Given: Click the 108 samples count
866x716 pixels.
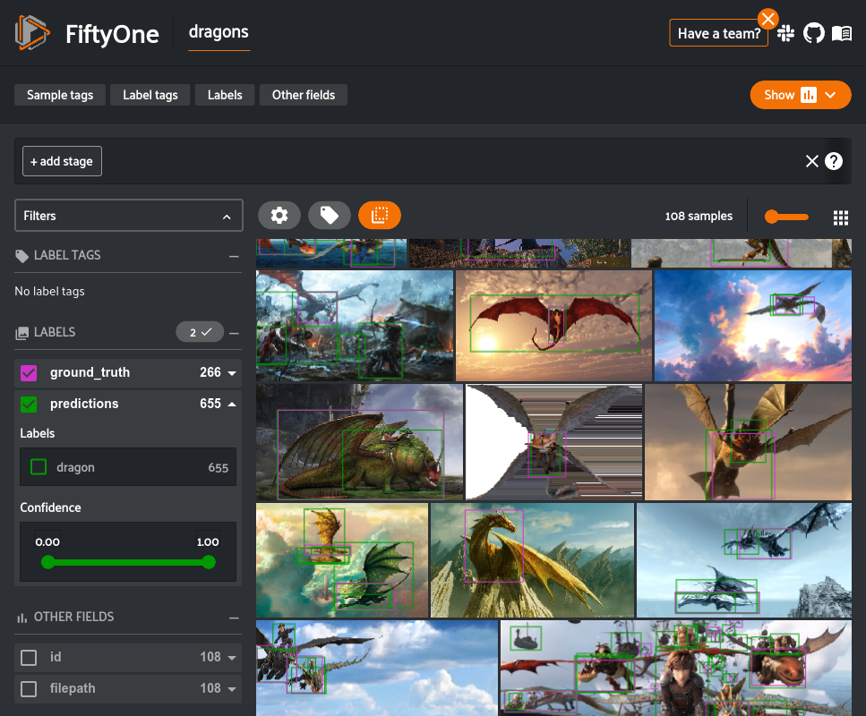Looking at the screenshot, I should click(x=699, y=217).
